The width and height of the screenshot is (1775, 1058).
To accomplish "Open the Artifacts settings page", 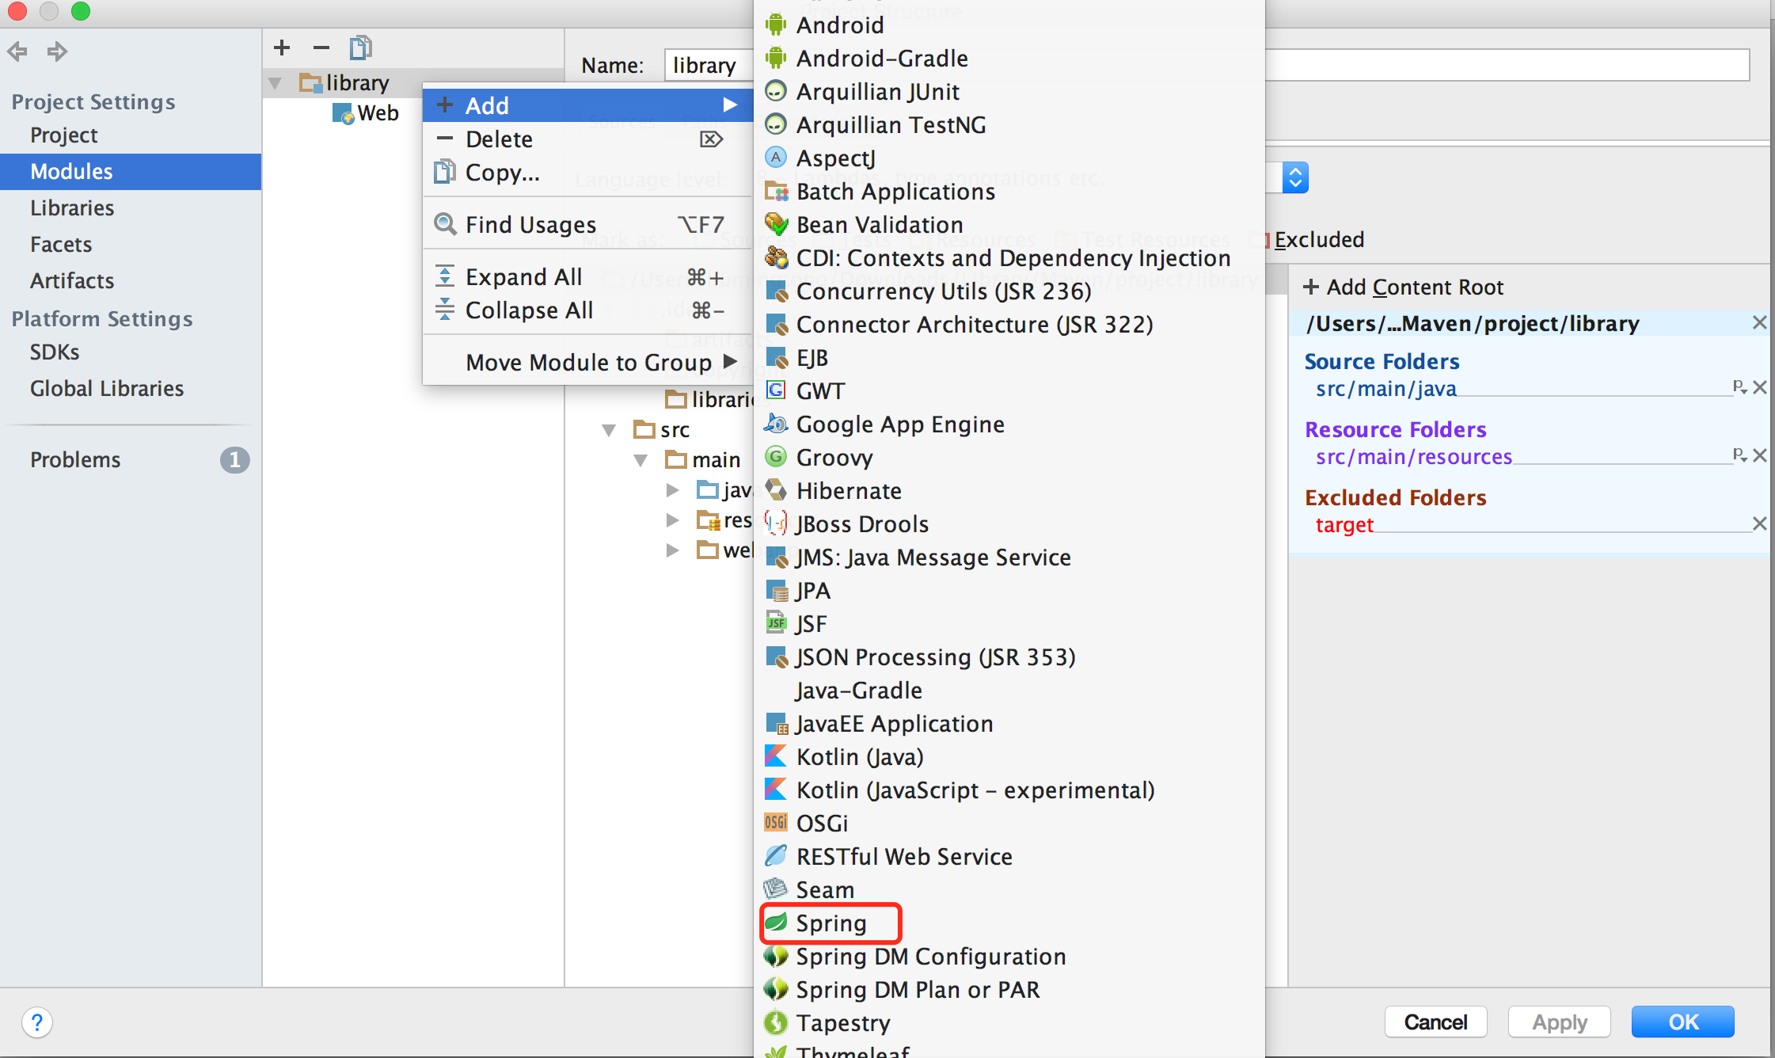I will 72,280.
